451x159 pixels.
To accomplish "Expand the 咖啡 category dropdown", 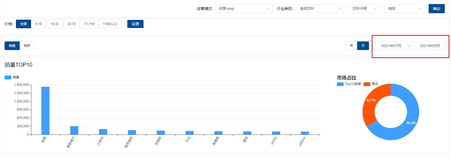I will [404, 9].
